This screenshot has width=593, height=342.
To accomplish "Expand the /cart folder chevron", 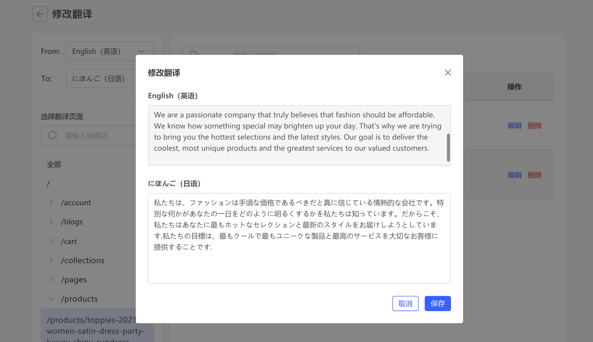I will tap(51, 241).
